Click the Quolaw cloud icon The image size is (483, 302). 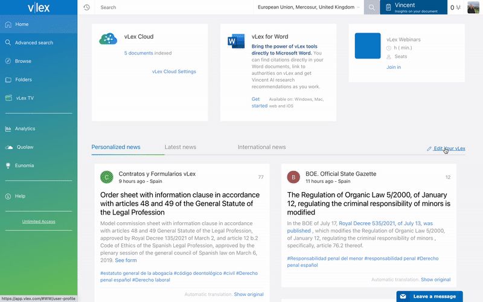click(9, 147)
